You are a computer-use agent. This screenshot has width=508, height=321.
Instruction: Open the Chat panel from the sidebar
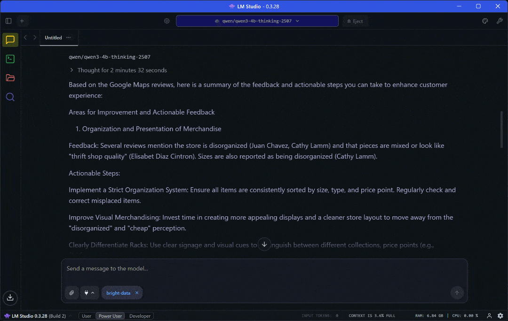(10, 40)
